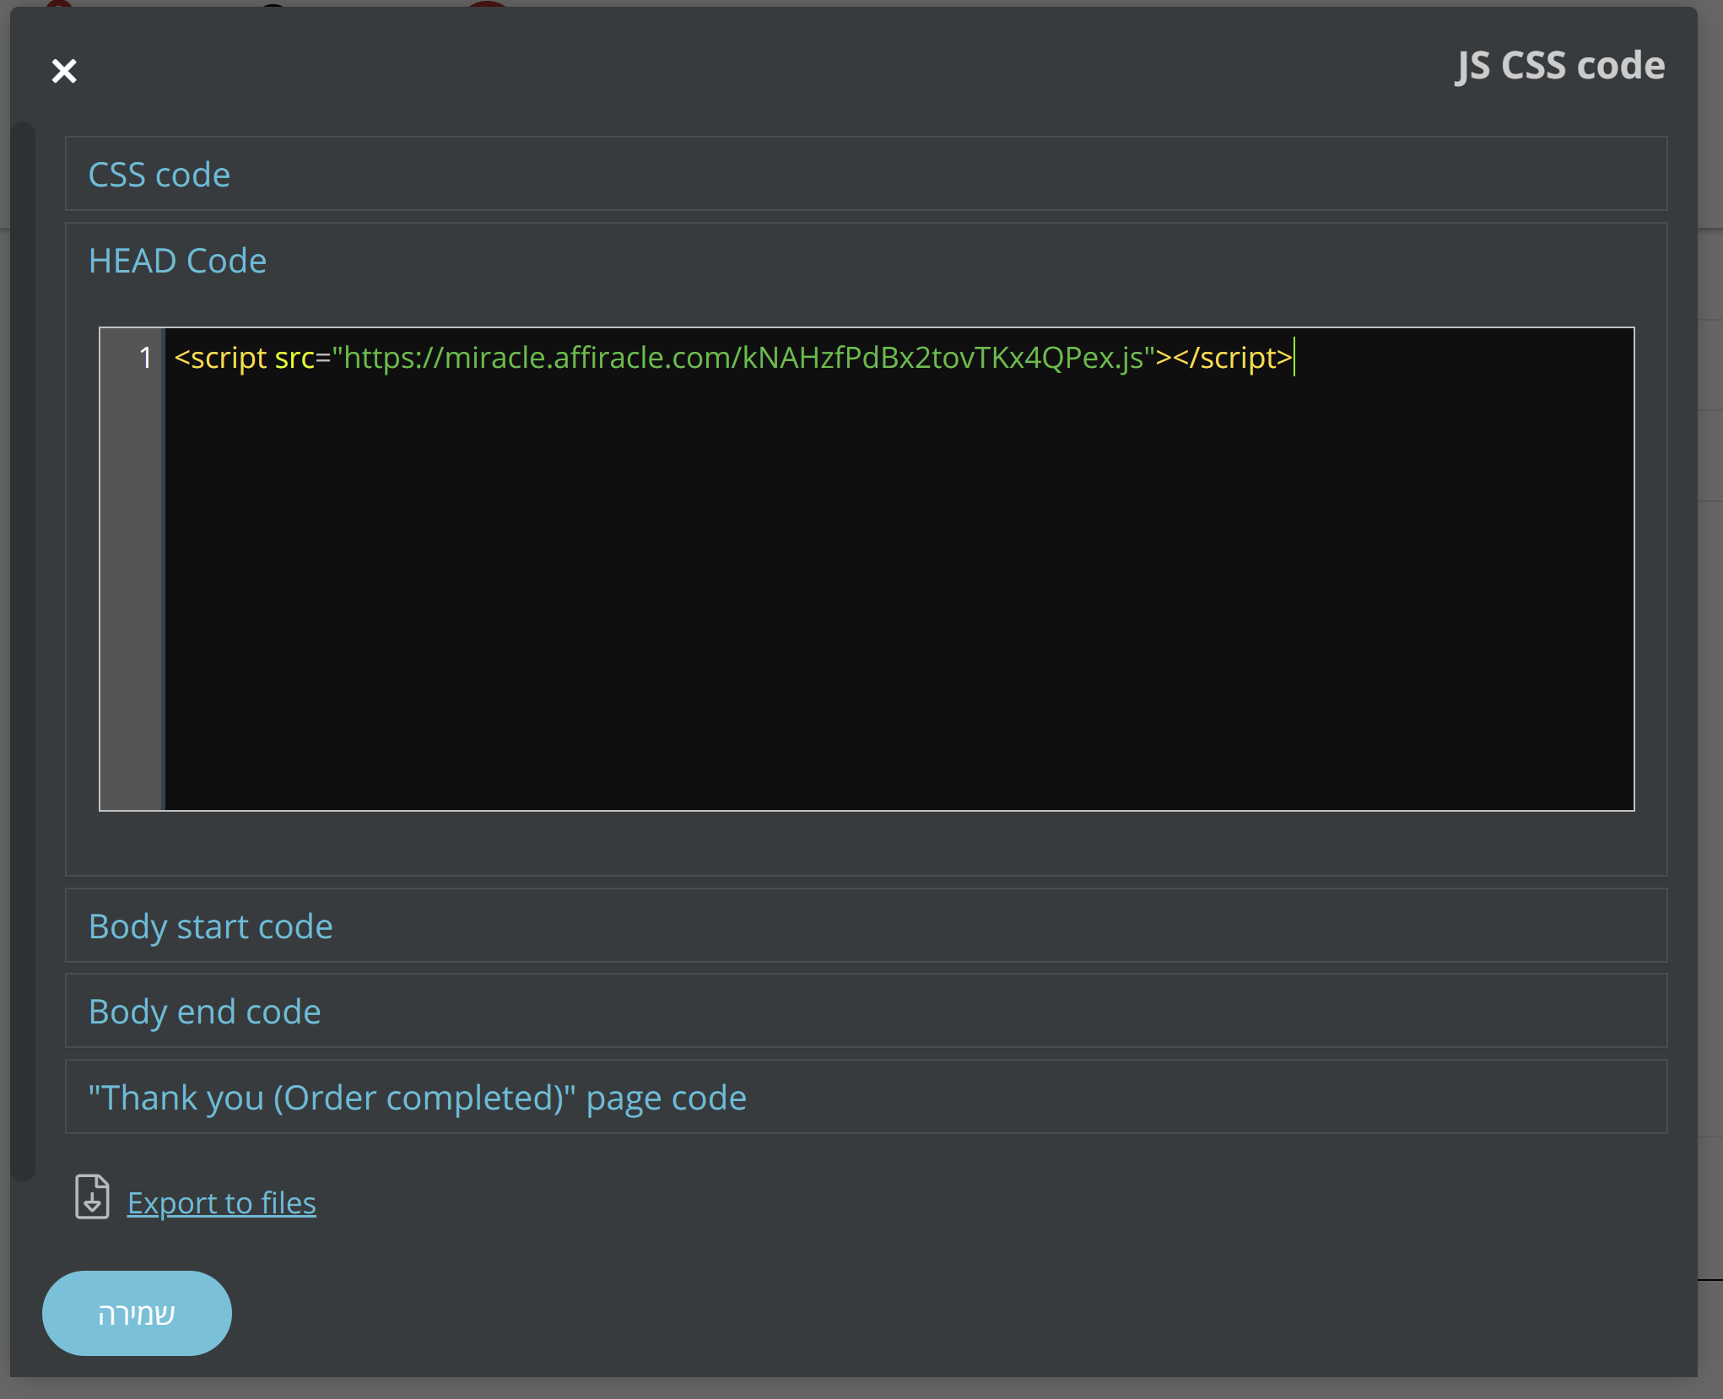Open the Body end code section
1723x1399 pixels.
pyautogui.click(x=205, y=1012)
